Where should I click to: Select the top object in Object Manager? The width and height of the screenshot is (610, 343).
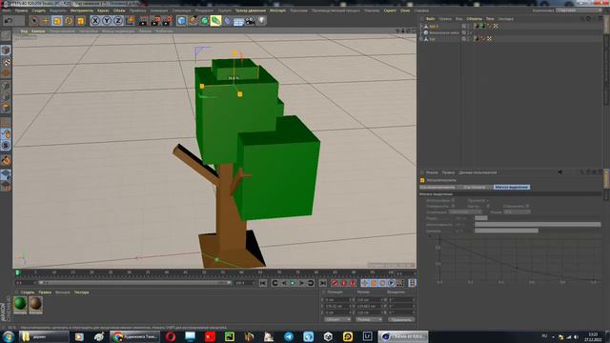434,27
